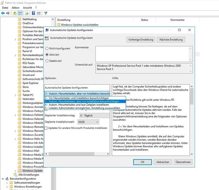The height and width of the screenshot is (190, 219).
Task: Click the Alle Einstellungen icon
Action: point(15,174)
